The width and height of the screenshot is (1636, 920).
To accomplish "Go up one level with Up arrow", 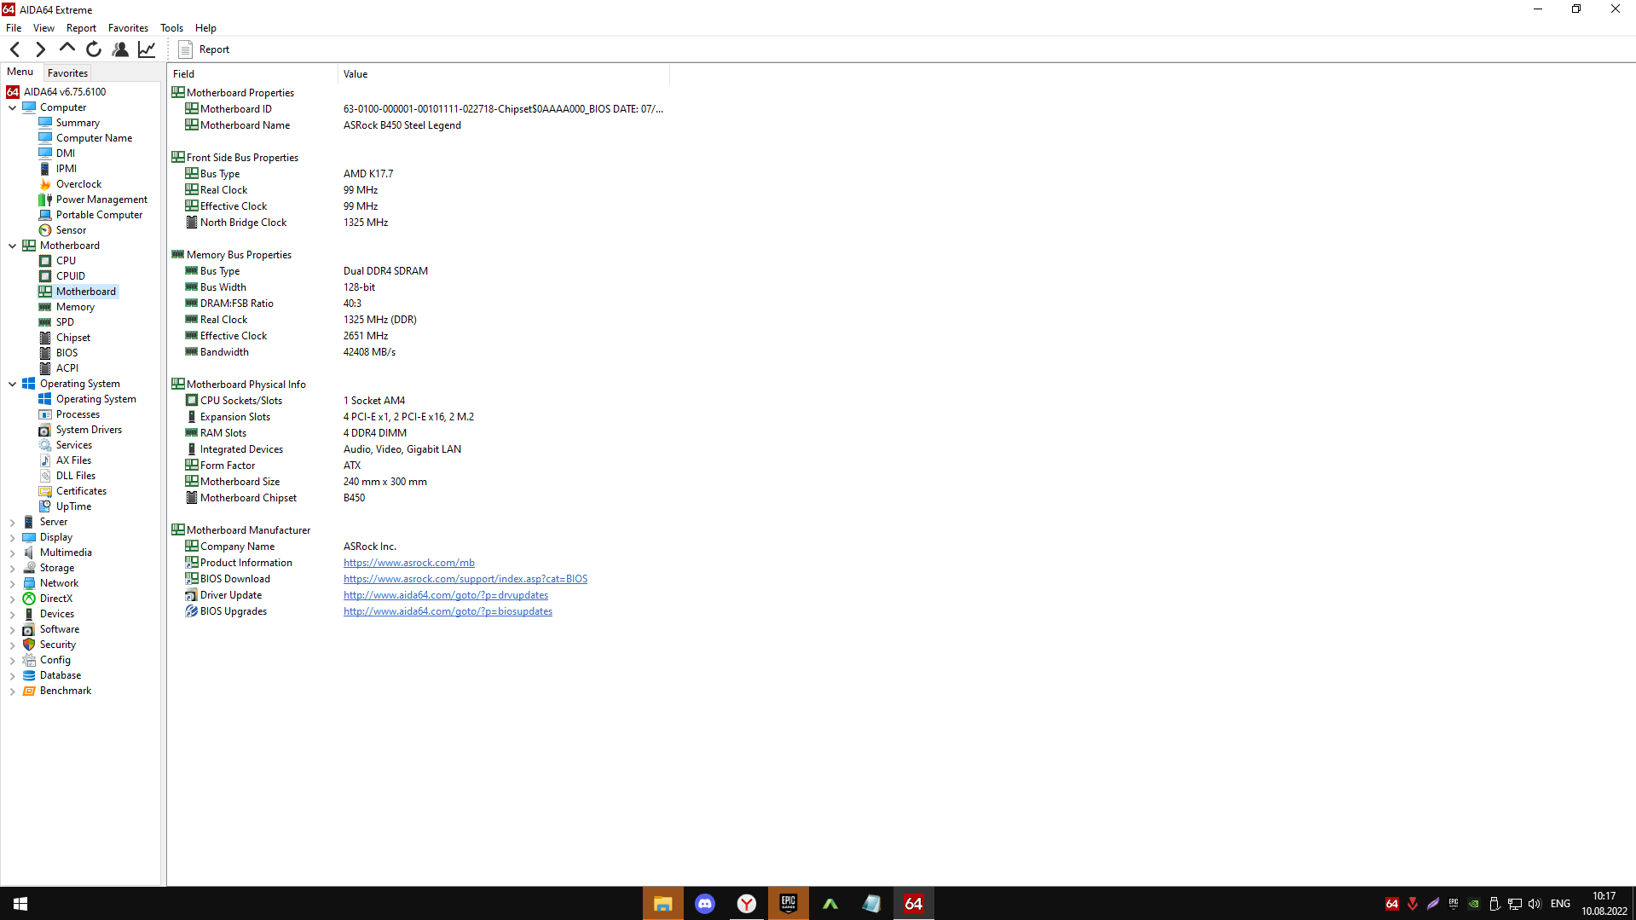I will click(x=66, y=49).
